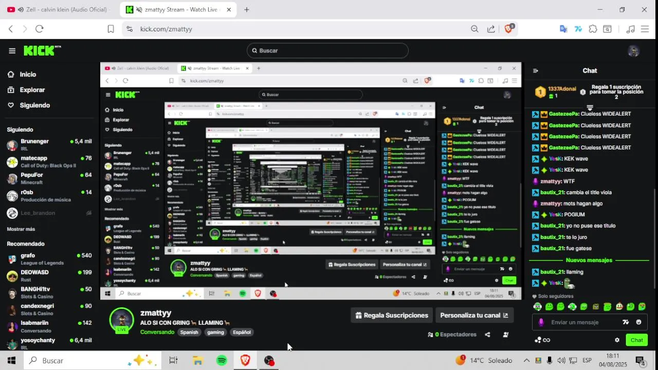Screen dimensions: 658x370
Task: Open the Google Translate extension icon
Action: [x=563, y=29]
